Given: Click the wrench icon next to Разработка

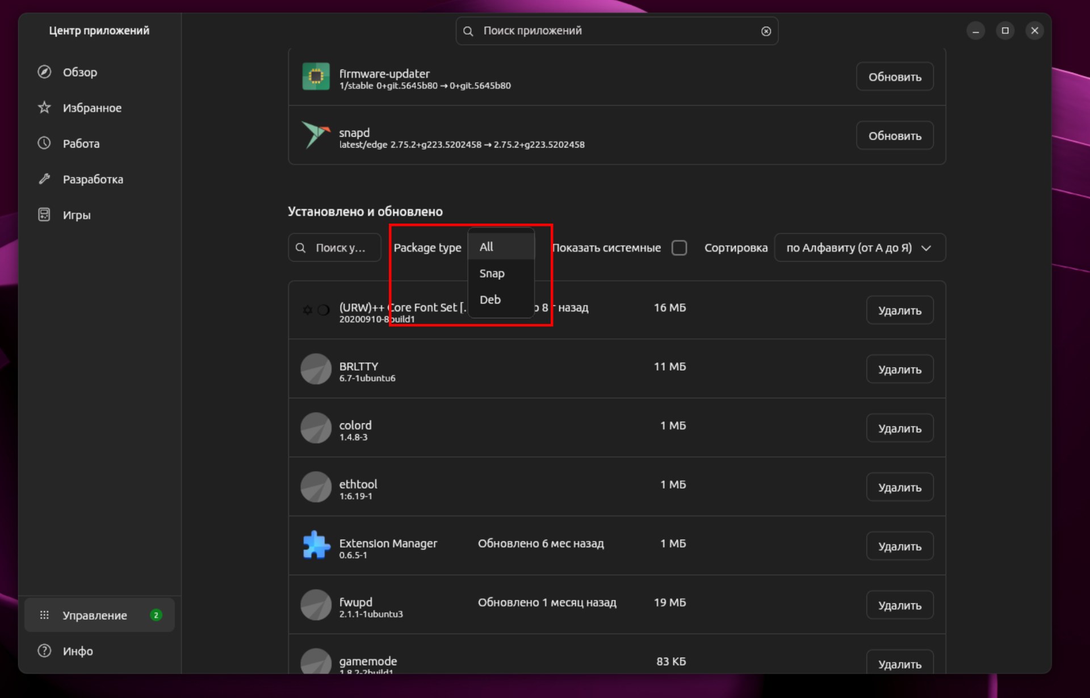Looking at the screenshot, I should 44,179.
